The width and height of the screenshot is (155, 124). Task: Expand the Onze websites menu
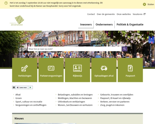point(123,14)
